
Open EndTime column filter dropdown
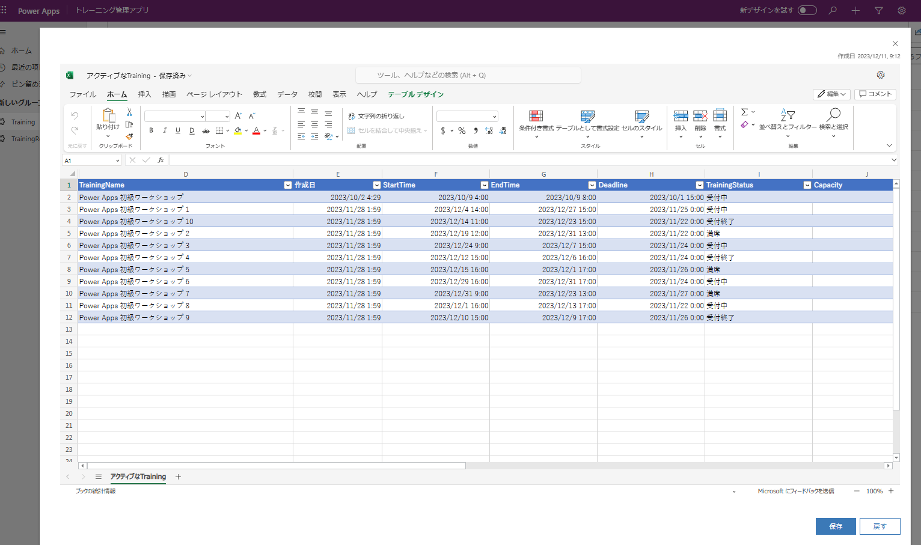592,185
